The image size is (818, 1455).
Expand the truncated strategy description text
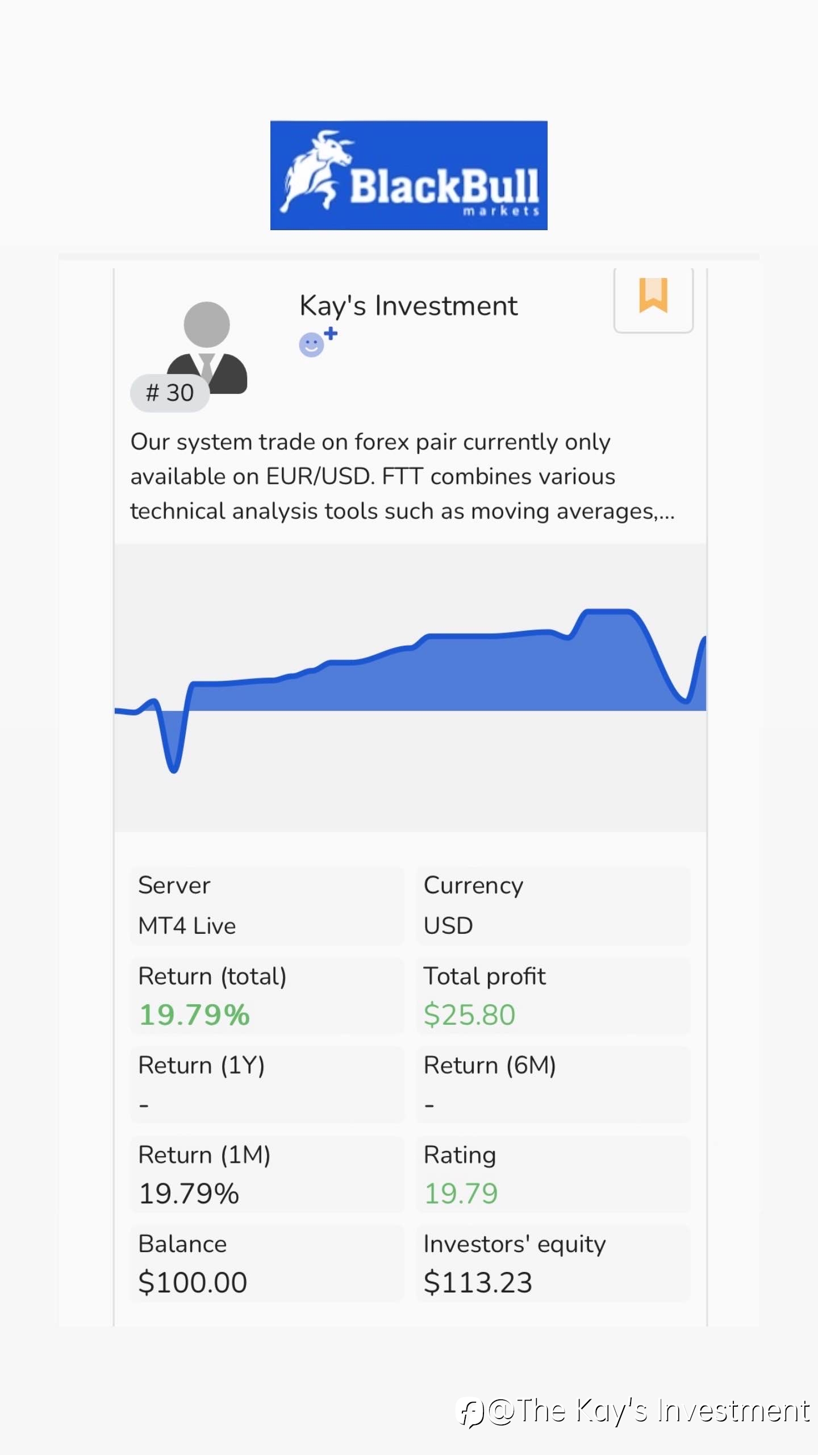point(403,476)
